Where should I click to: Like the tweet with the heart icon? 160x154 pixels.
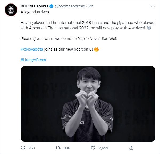[x=93, y=148]
